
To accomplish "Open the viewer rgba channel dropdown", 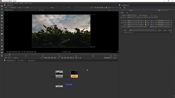I will (7, 8).
